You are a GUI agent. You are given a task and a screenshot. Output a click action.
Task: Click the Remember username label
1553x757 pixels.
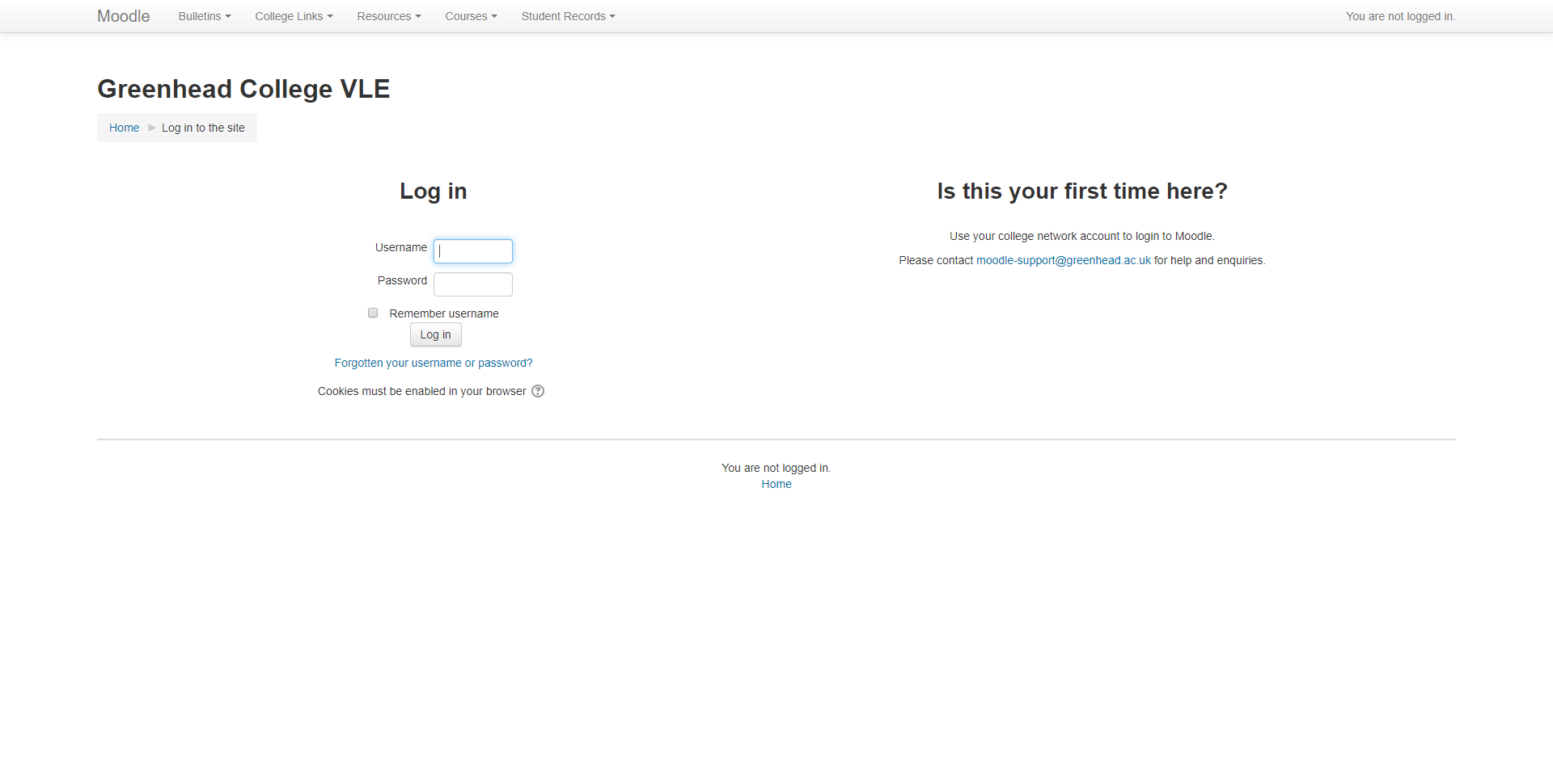[444, 313]
